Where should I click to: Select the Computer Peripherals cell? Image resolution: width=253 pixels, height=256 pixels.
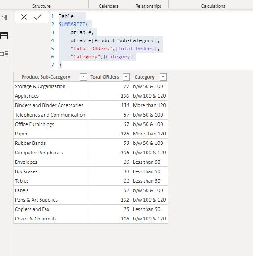pyautogui.click(x=51, y=153)
